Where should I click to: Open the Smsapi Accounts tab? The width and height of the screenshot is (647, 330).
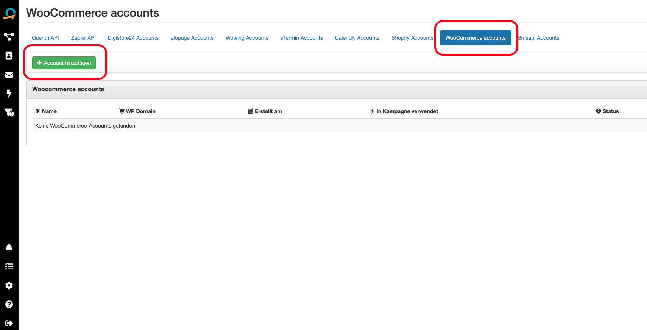click(x=538, y=38)
